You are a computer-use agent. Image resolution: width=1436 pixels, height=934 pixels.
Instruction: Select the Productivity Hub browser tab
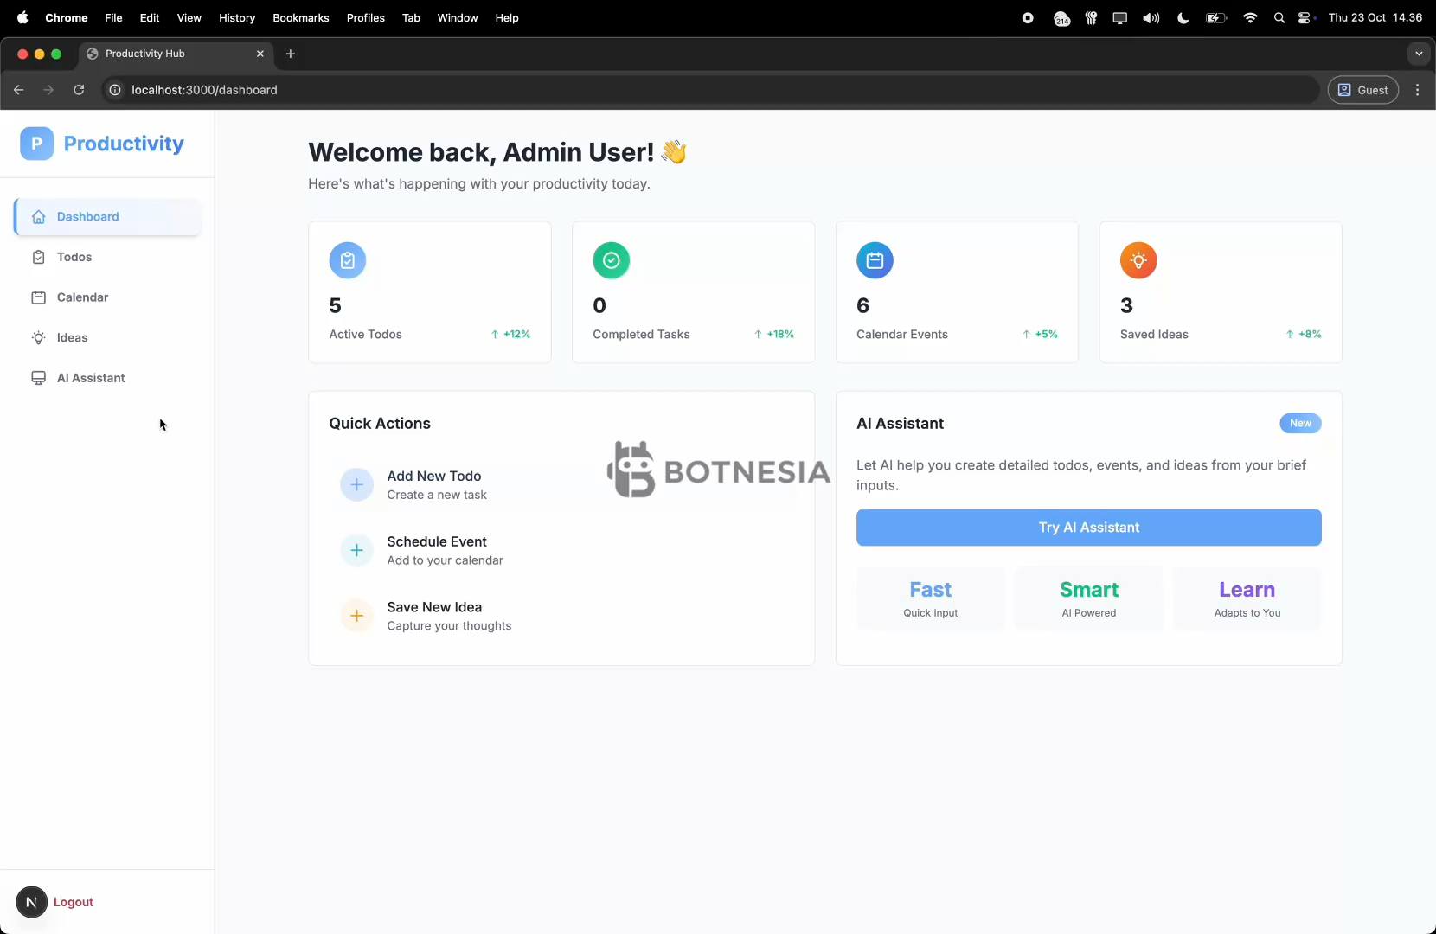(x=176, y=54)
